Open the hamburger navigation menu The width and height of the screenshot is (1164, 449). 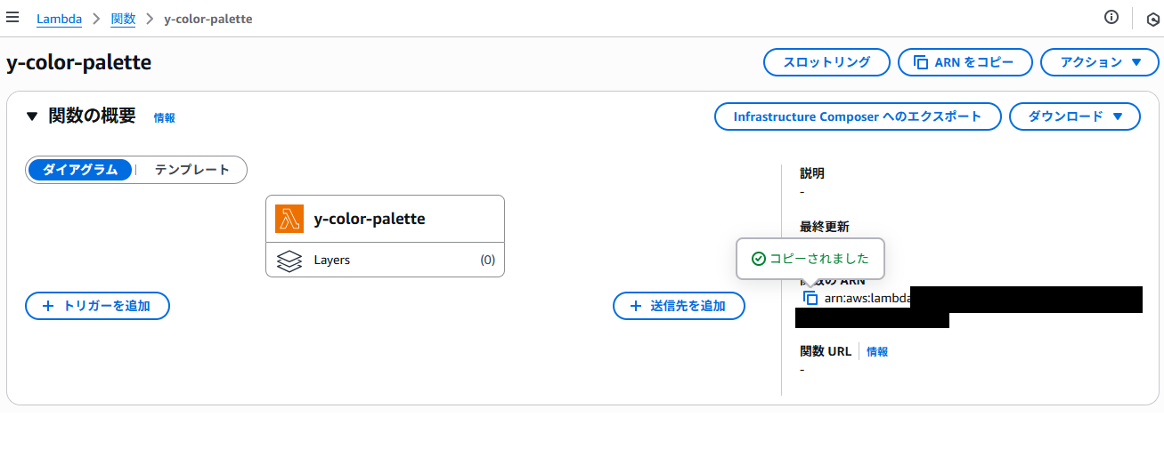coord(12,17)
